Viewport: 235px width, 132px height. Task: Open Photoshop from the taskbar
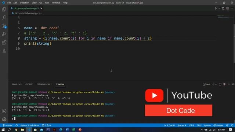click(x=48, y=129)
